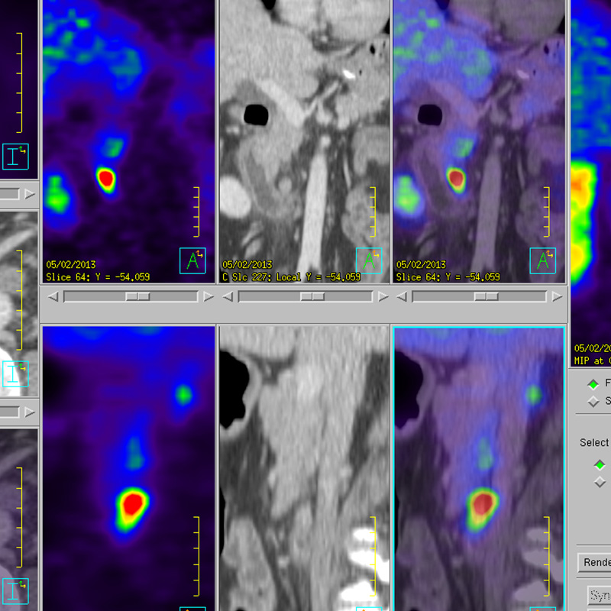Click right arrow of the CT coronal slice scrollbar
611x611 pixels.
click(x=383, y=297)
